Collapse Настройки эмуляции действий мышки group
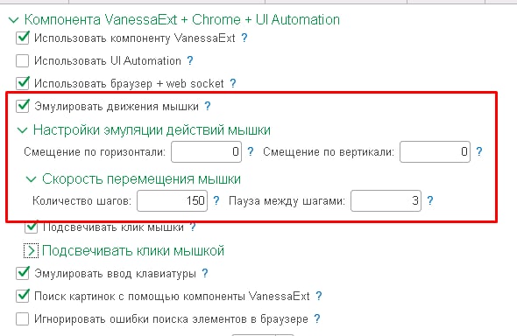Viewport: 517px width, 336px height. [23, 130]
